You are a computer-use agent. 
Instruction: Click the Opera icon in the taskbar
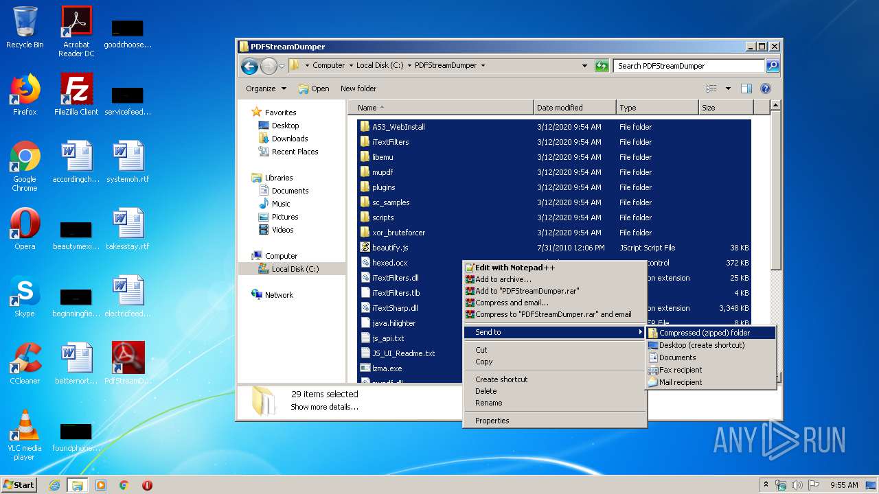pyautogui.click(x=147, y=485)
